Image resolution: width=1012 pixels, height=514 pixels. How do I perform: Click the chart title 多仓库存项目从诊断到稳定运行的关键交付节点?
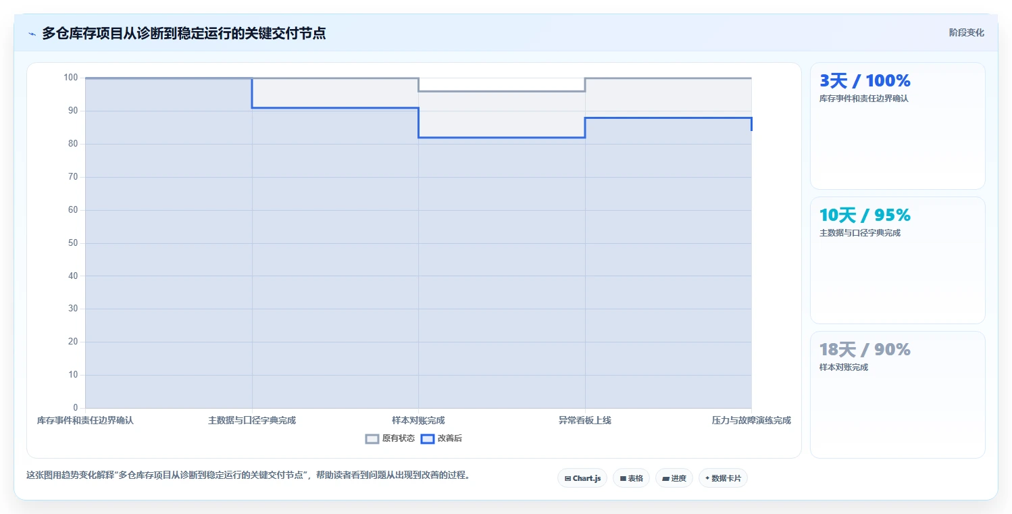click(184, 33)
